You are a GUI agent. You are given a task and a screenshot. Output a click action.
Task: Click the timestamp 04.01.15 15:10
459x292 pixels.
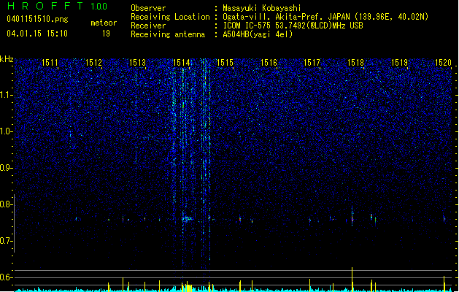point(37,34)
